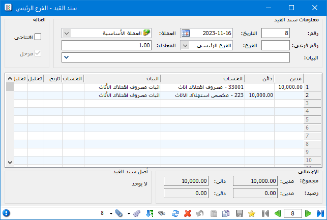This screenshot has height=220, width=327.
Task: Open dropdown arrow next to paperclip
Action: 111,213
